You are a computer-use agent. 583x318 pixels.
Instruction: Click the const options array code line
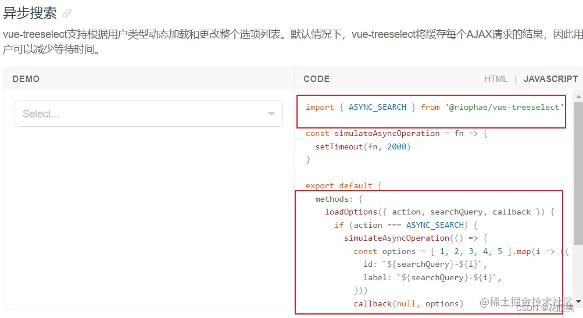tap(461, 251)
